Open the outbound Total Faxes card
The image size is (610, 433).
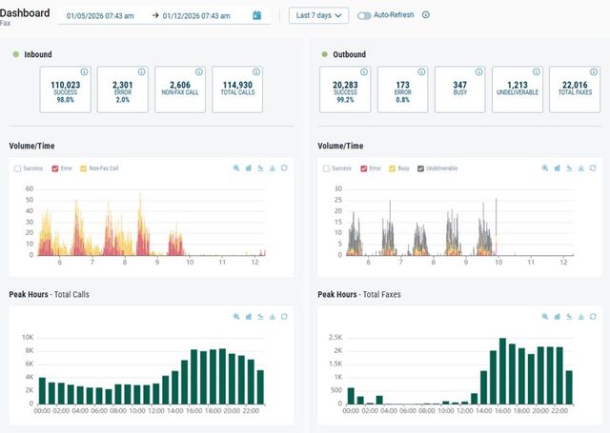[575, 89]
